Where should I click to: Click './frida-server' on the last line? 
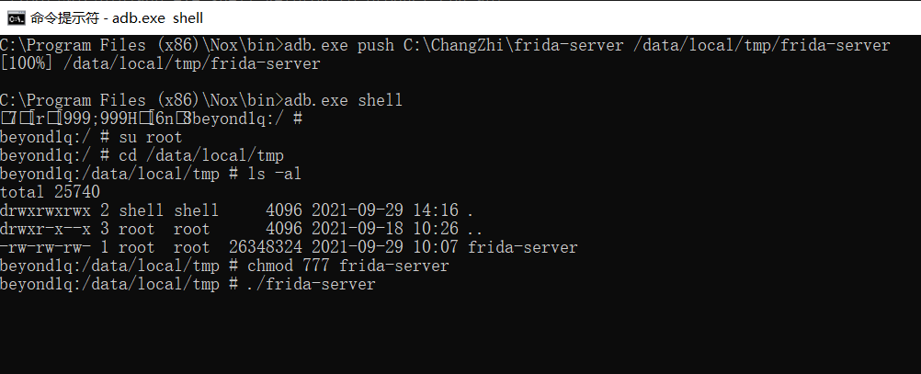click(x=311, y=284)
